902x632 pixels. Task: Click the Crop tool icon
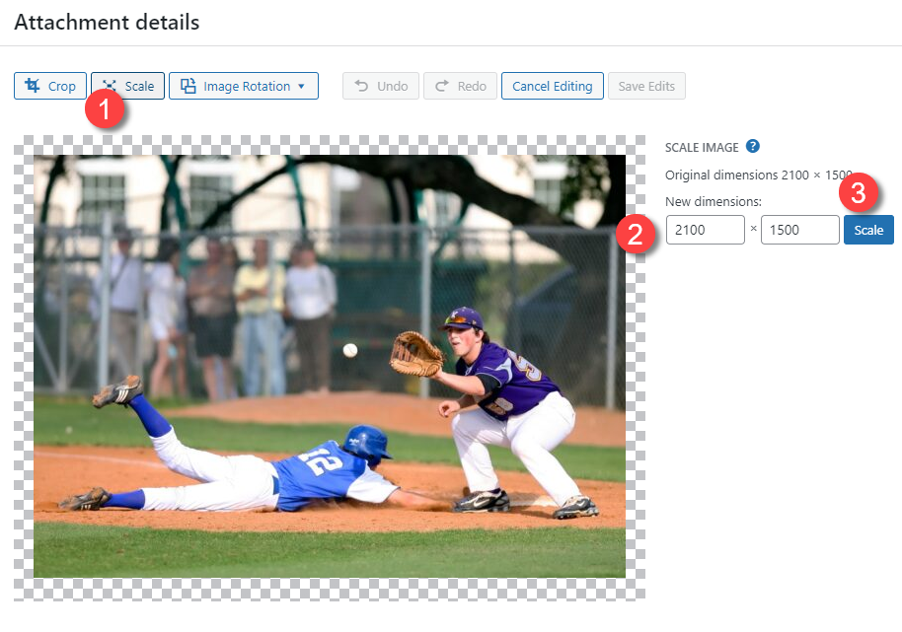click(33, 86)
